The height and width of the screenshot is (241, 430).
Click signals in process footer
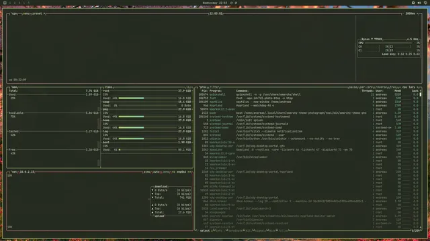pyautogui.click(x=260, y=230)
